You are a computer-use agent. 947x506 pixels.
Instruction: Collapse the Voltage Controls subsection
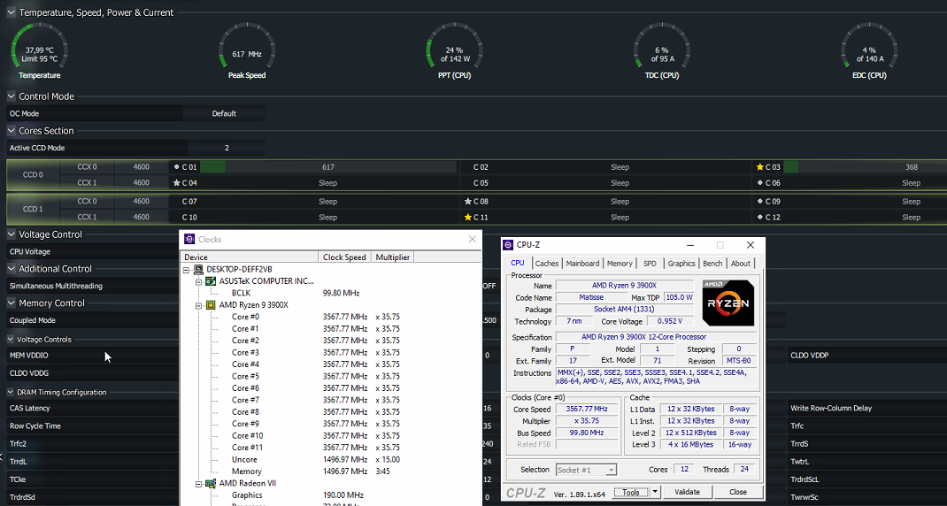coord(11,340)
